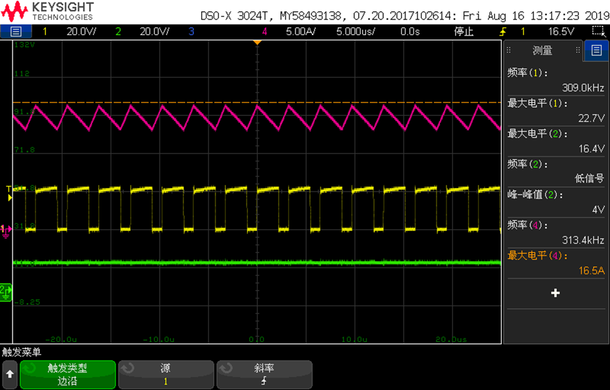Click the 16.4V value
The width and height of the screenshot is (610, 390).
[x=592, y=148]
